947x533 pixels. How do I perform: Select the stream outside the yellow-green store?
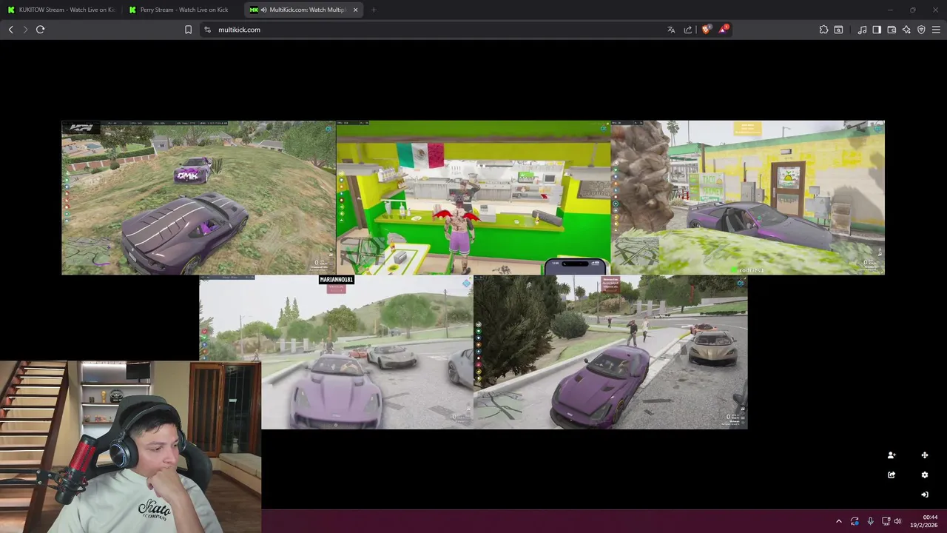748,198
